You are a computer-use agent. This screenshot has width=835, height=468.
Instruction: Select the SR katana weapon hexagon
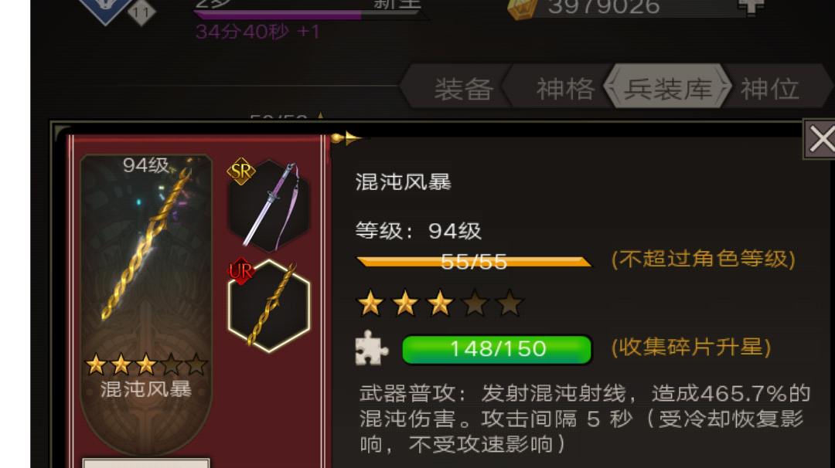(x=269, y=205)
